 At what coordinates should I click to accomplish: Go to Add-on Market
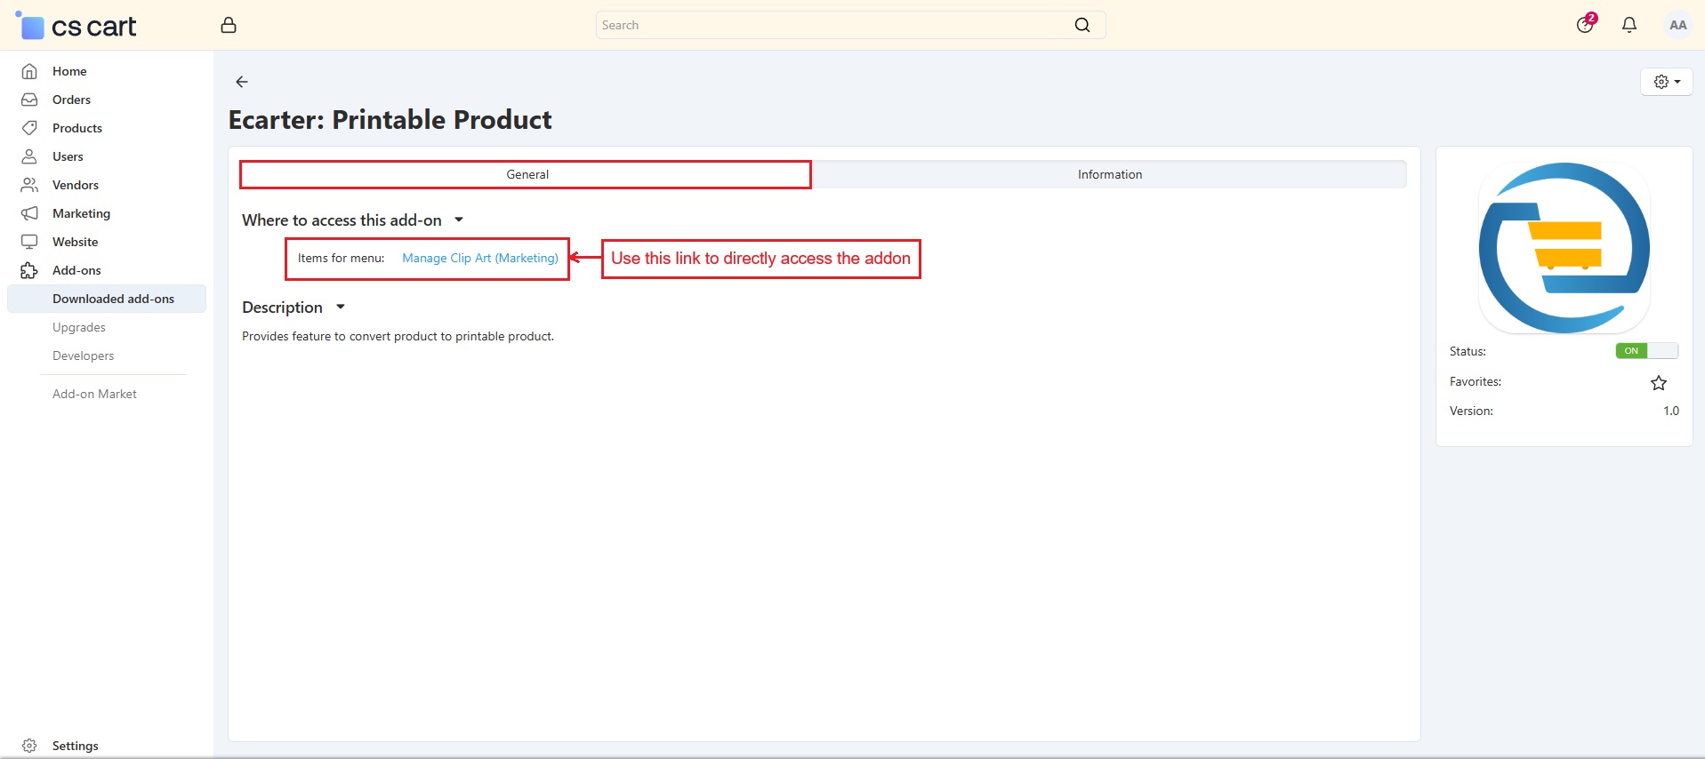94,394
